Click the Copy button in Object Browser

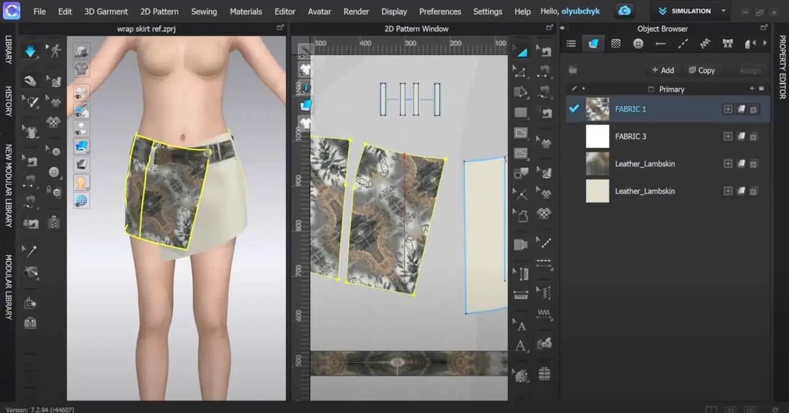[x=702, y=70]
